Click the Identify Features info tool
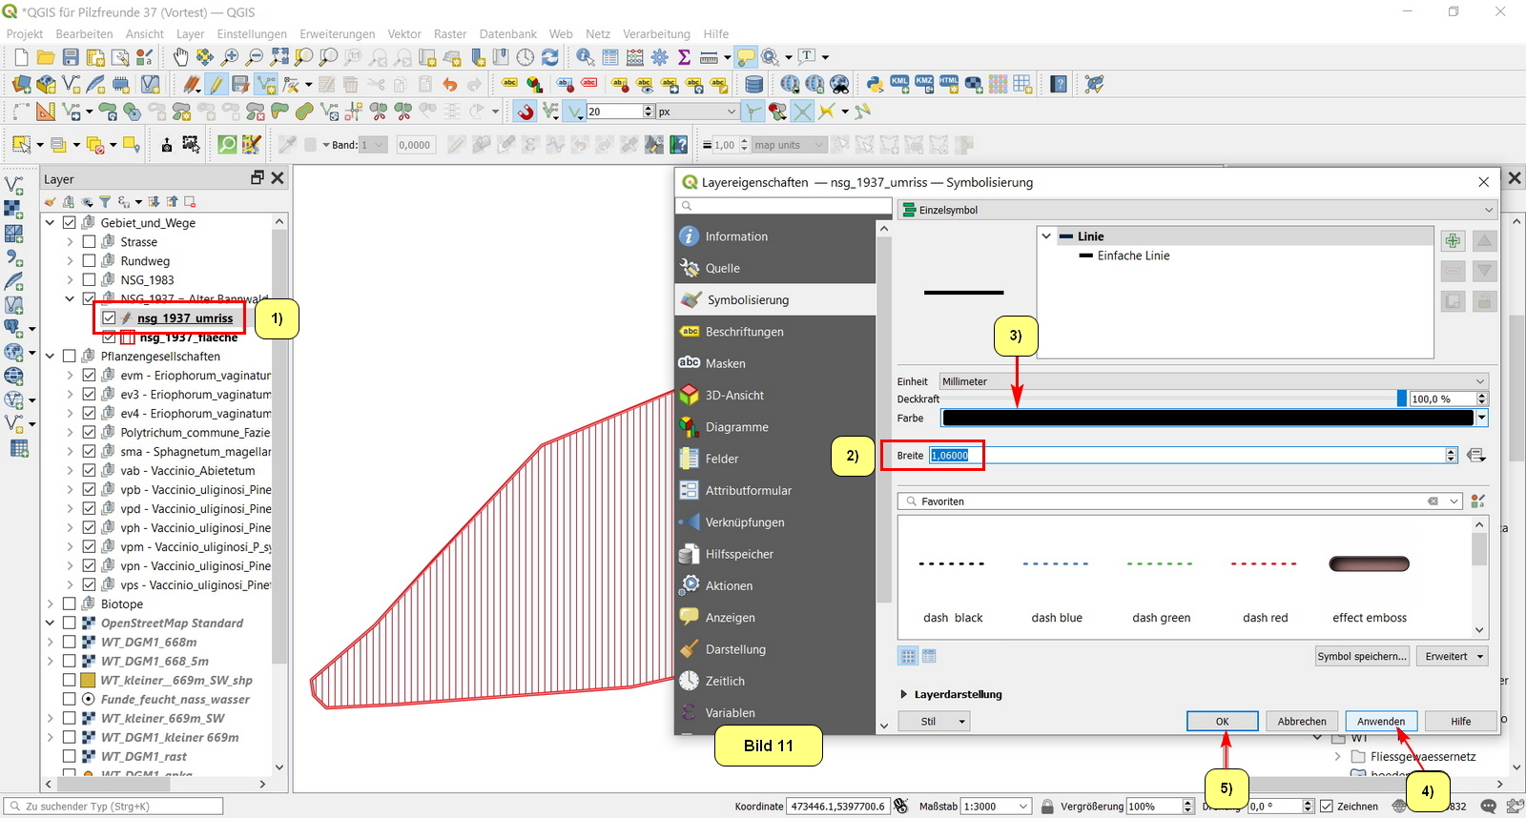The image size is (1526, 818). (585, 58)
